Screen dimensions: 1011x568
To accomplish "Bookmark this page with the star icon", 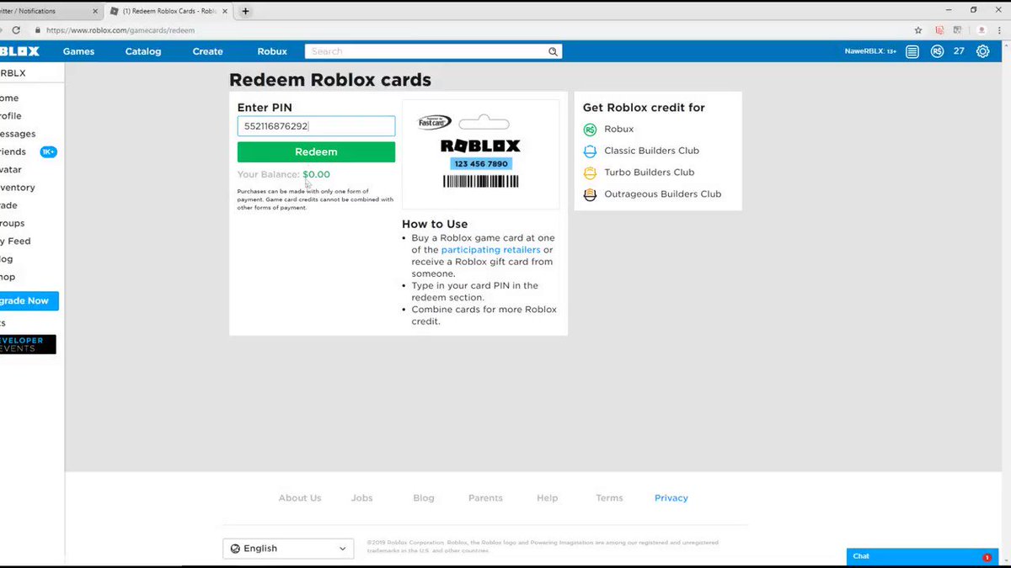I will [x=918, y=29].
